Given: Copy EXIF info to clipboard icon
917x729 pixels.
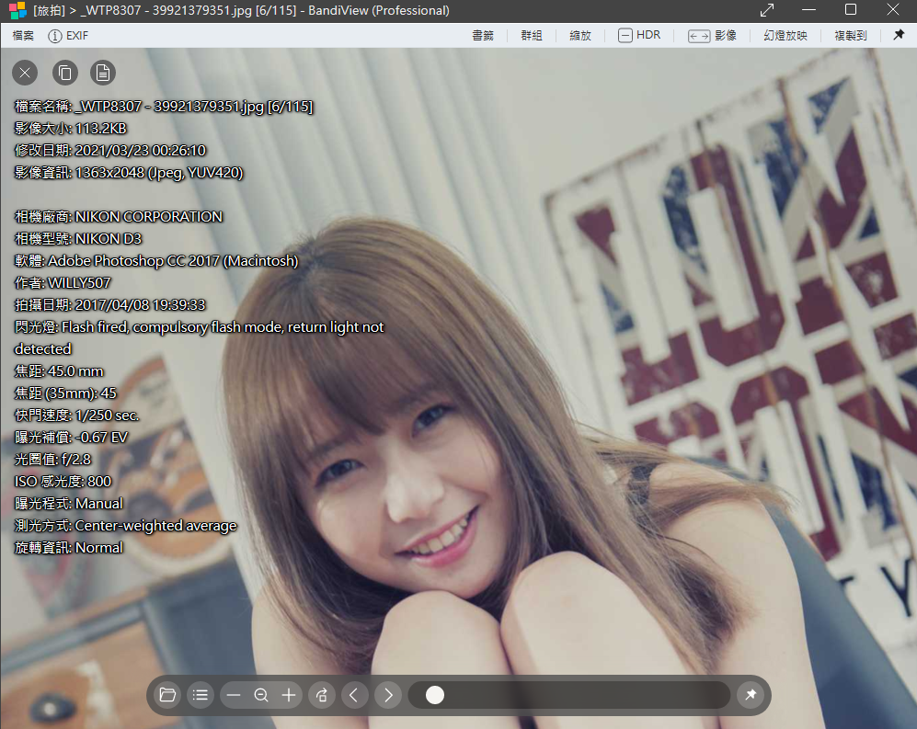Looking at the screenshot, I should pyautogui.click(x=65, y=73).
